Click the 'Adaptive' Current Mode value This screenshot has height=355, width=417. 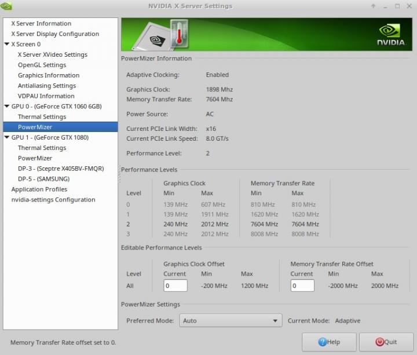pos(348,321)
